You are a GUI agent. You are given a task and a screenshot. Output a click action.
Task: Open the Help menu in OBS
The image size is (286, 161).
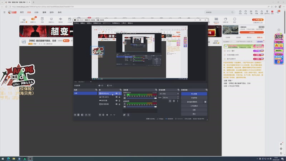pos(130,23)
